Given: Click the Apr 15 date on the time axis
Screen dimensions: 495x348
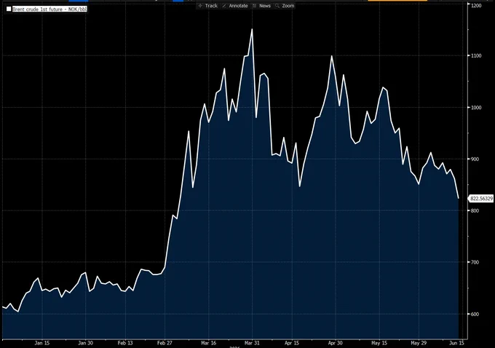Looking at the screenshot, I should pyautogui.click(x=292, y=343).
